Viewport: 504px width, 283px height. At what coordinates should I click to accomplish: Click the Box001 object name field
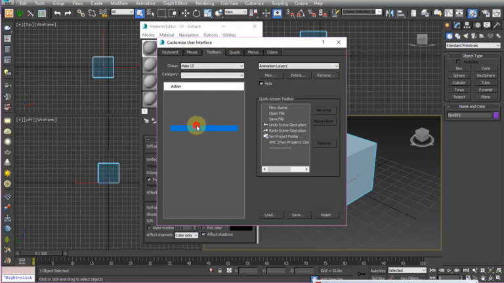[x=469, y=115]
